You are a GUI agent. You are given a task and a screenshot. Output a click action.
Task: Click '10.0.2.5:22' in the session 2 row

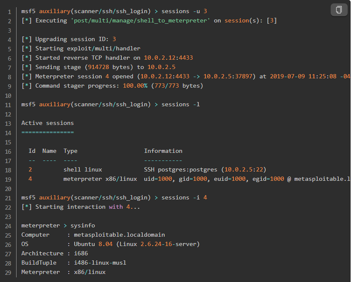[x=244, y=170]
